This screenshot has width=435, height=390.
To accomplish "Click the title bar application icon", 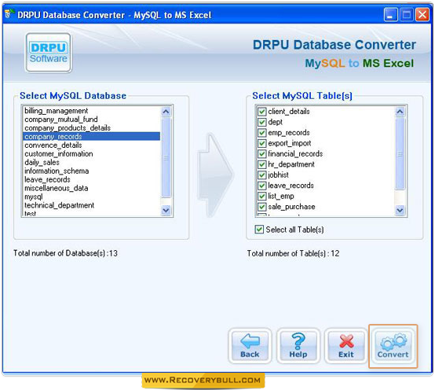I will pos(9,14).
